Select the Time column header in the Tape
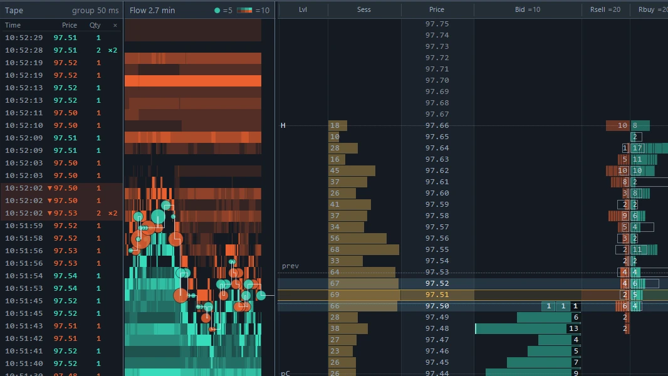Image resolution: width=668 pixels, height=376 pixels. [x=13, y=25]
